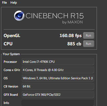Click the Your System group header
This screenshot has width=107, height=106.
[11, 54]
